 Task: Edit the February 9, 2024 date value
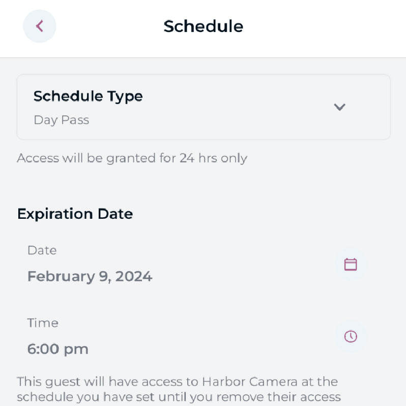pyautogui.click(x=90, y=276)
